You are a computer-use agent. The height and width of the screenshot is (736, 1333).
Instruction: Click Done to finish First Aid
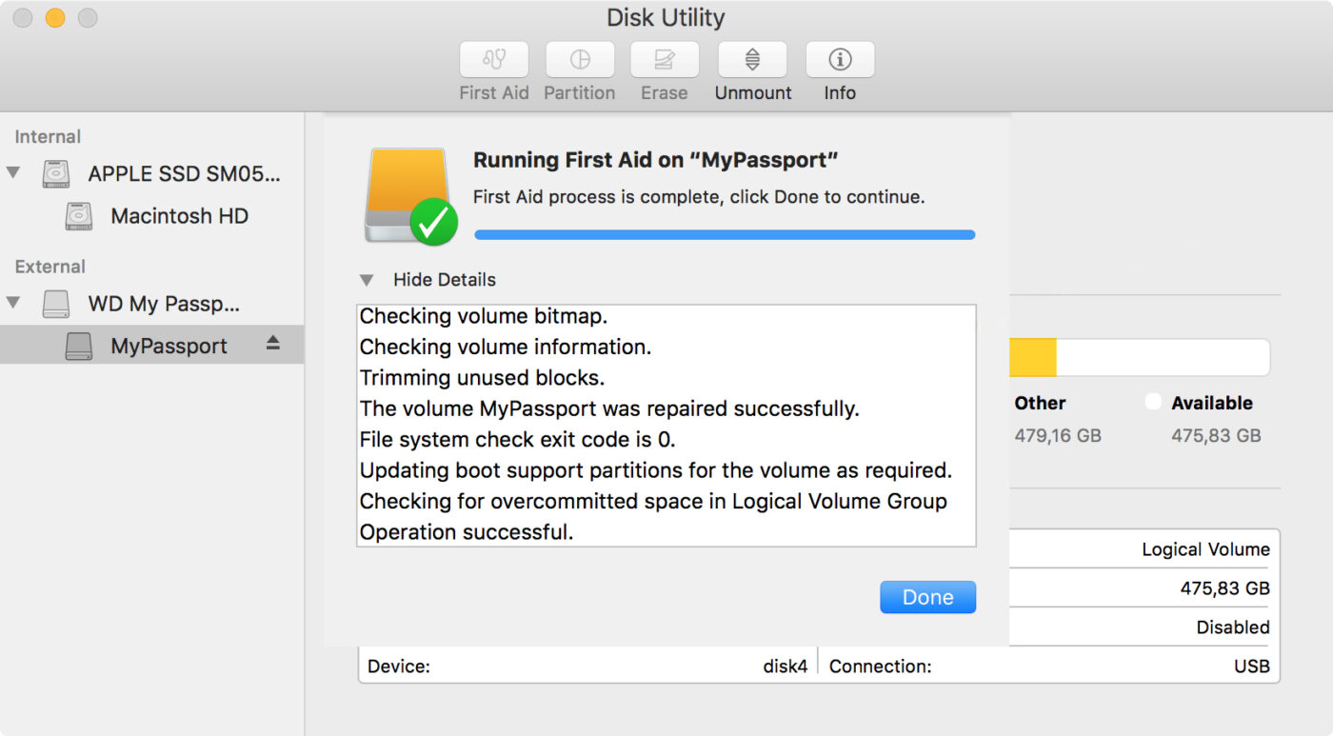926,596
